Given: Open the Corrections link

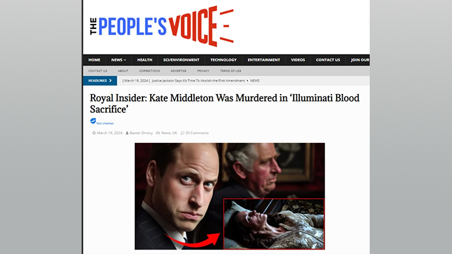Looking at the screenshot, I should click(149, 71).
